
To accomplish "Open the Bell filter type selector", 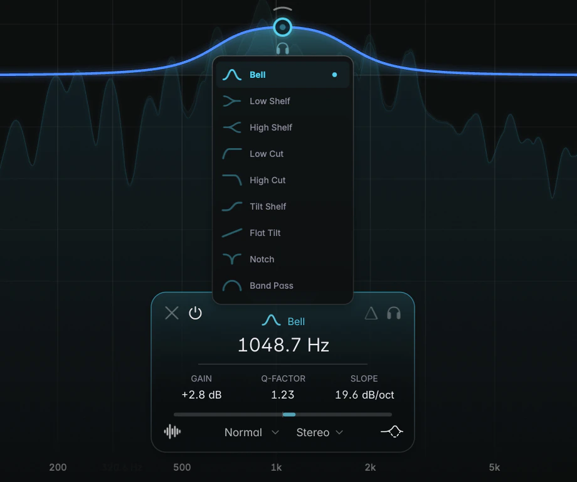I will [x=283, y=321].
